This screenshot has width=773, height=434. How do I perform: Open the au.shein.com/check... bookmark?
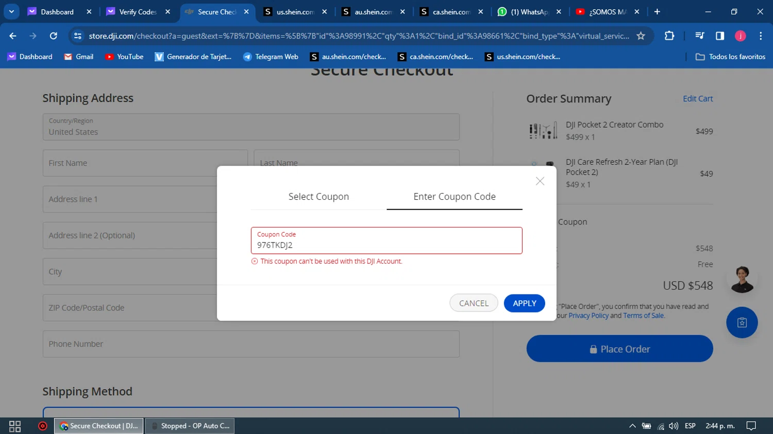coord(348,57)
